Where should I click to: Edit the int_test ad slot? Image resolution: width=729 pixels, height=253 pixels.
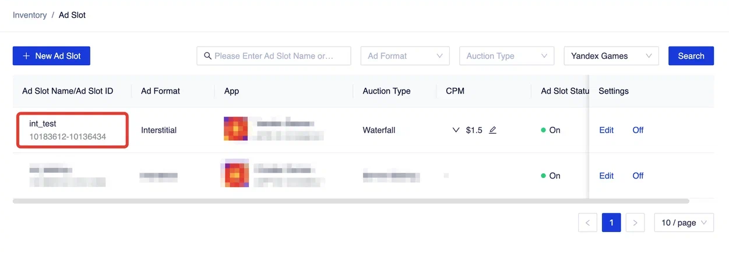pos(606,130)
